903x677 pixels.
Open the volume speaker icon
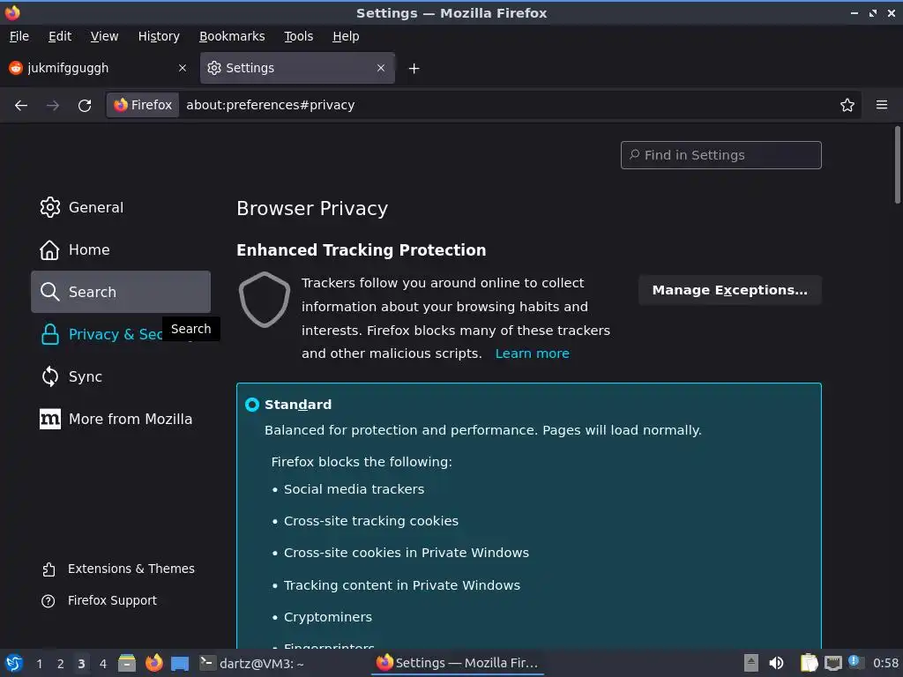click(776, 663)
